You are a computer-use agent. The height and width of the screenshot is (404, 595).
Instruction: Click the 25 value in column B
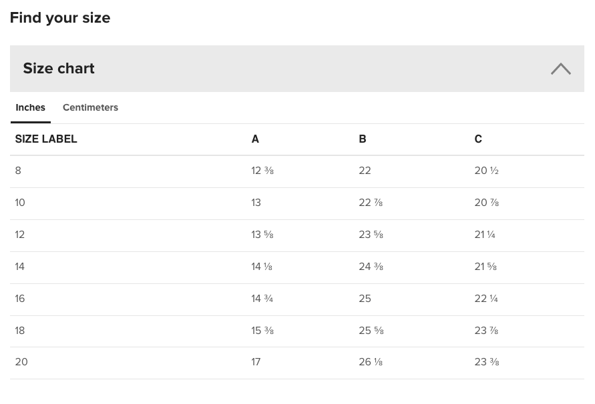pyautogui.click(x=365, y=299)
